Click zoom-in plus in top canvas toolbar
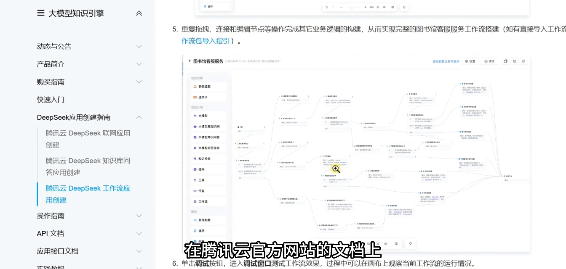Image resolution: width=566 pixels, height=269 pixels. (x=365, y=7)
